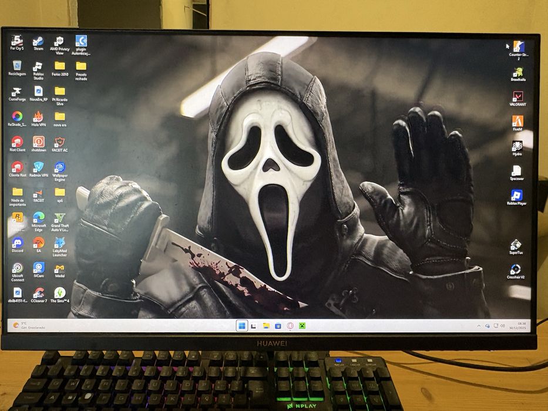Open the FiveM desktop shortcut

coord(517,123)
